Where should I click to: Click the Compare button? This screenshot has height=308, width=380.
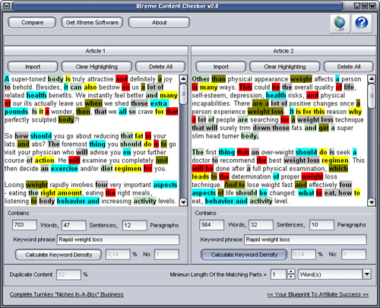[x=32, y=23]
